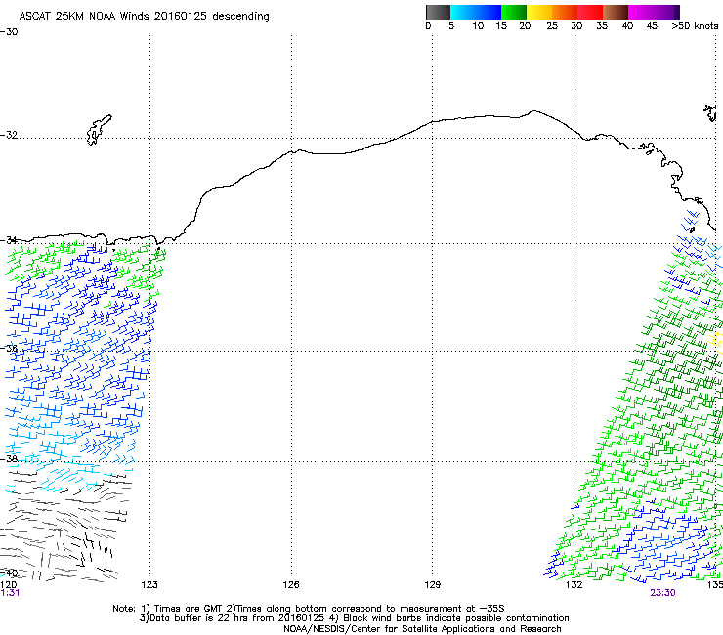Click the brown 35-40 knots color swatch
The image size is (723, 635).
click(x=616, y=12)
